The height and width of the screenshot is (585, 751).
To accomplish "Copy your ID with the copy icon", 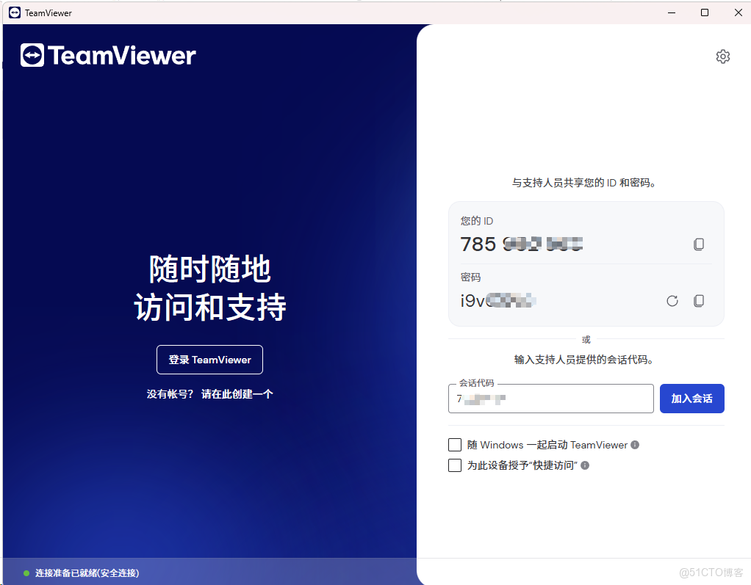I will pos(699,244).
